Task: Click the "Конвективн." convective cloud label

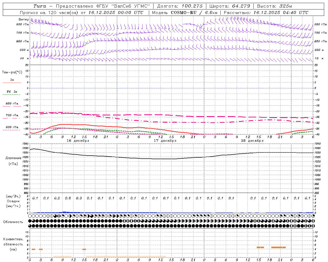Action: pos(13,239)
